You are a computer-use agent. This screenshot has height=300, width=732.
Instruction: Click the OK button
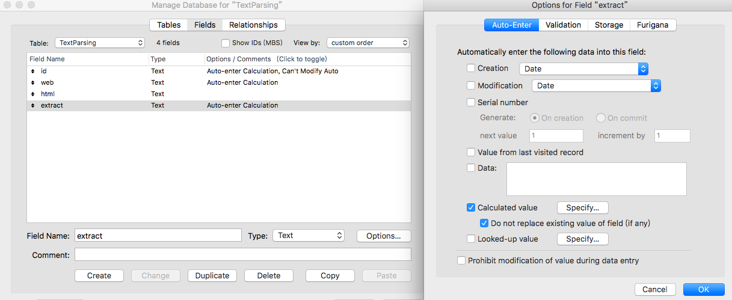pos(704,289)
